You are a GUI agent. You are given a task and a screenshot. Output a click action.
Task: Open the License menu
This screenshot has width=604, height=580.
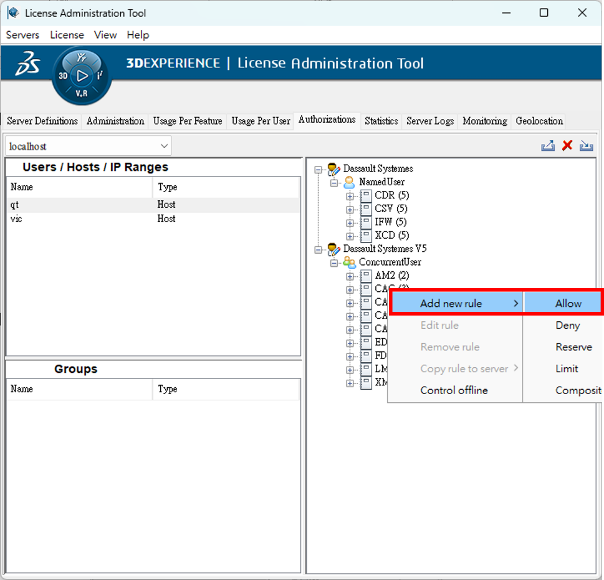tap(67, 35)
